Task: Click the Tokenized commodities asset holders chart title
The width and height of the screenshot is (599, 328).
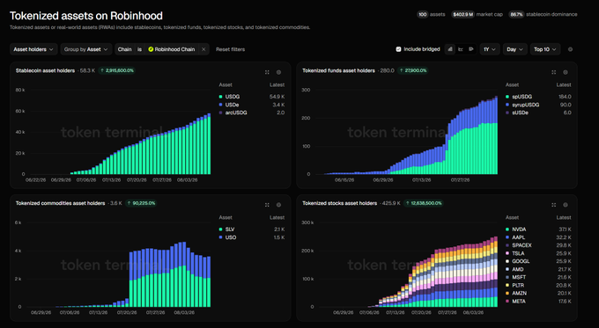Action: (60, 203)
